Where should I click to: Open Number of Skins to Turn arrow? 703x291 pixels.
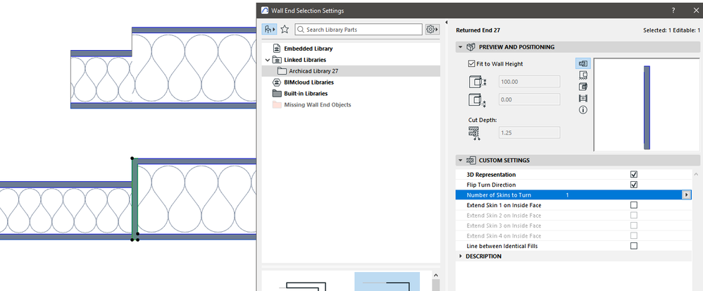[686, 195]
